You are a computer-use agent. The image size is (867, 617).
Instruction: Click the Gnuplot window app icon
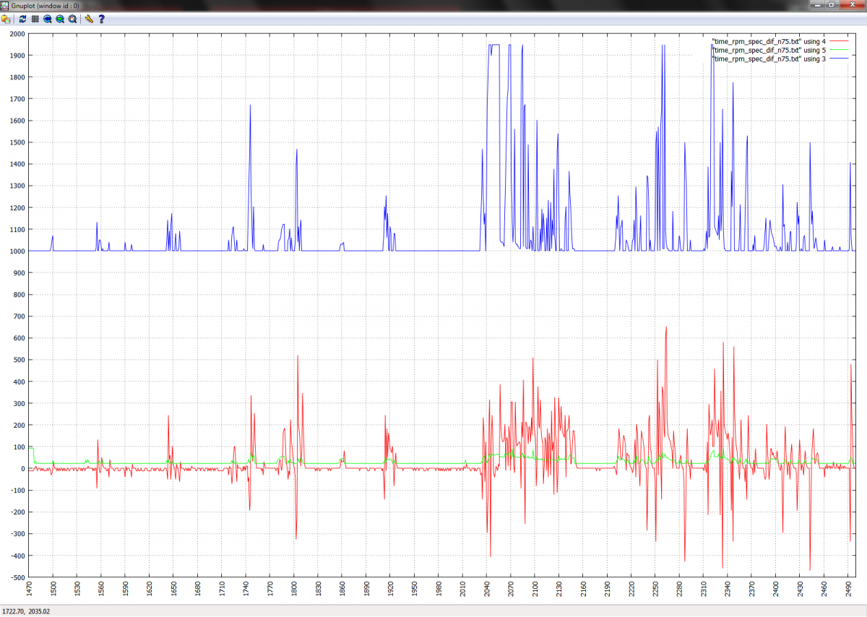pos(4,5)
